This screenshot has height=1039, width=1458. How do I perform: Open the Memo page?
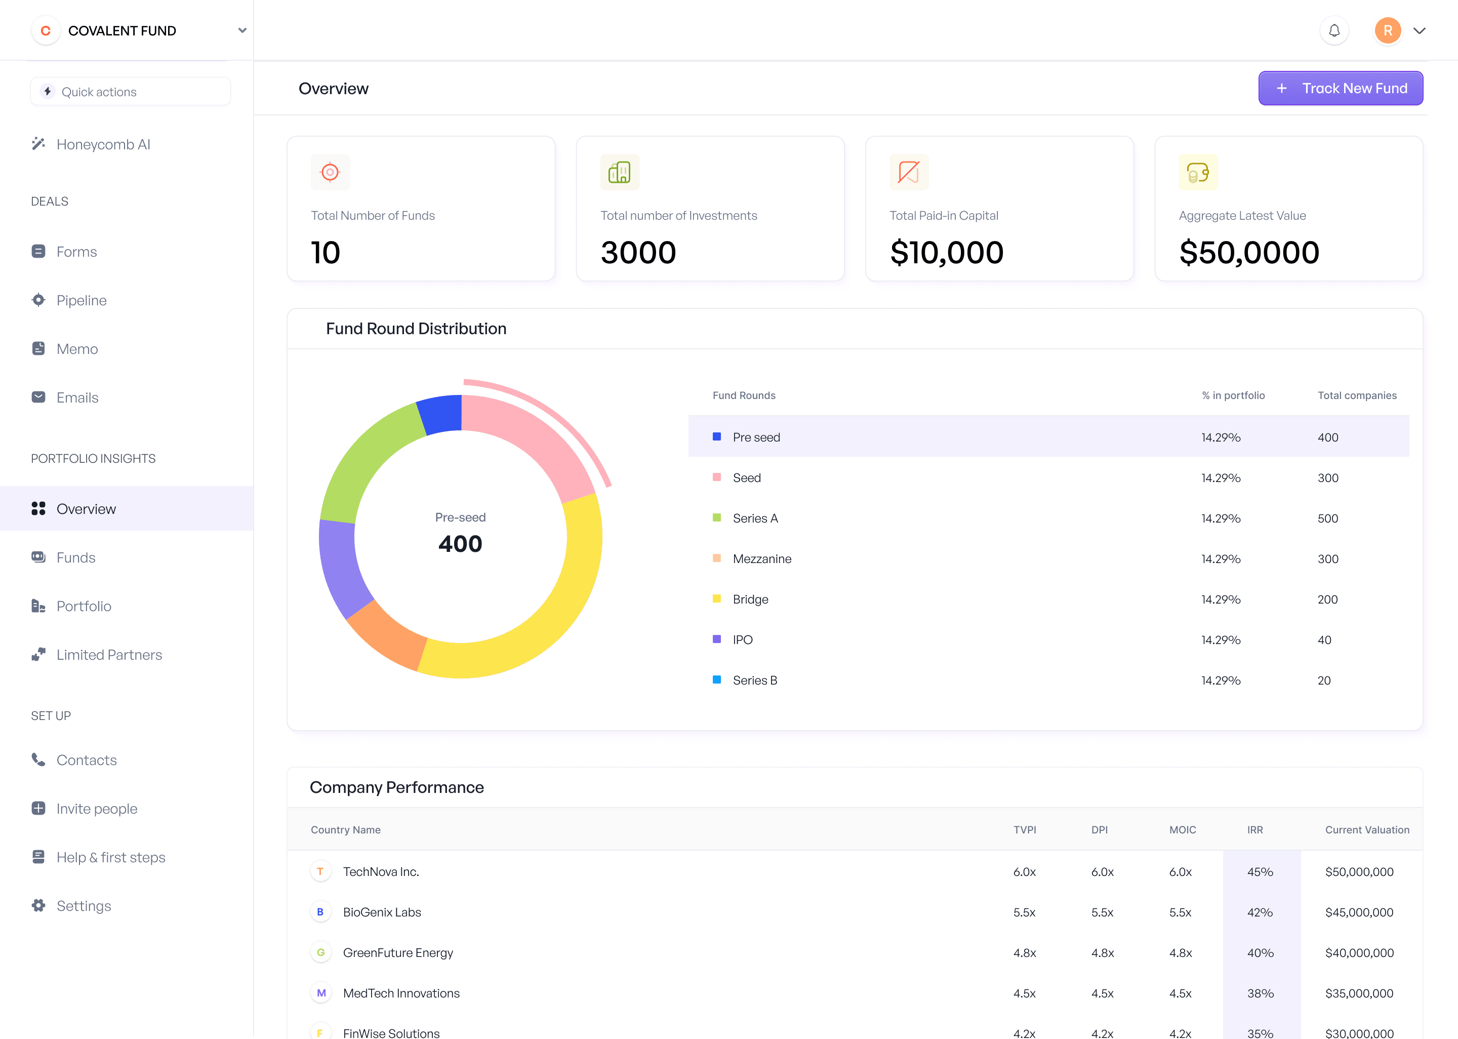(77, 349)
